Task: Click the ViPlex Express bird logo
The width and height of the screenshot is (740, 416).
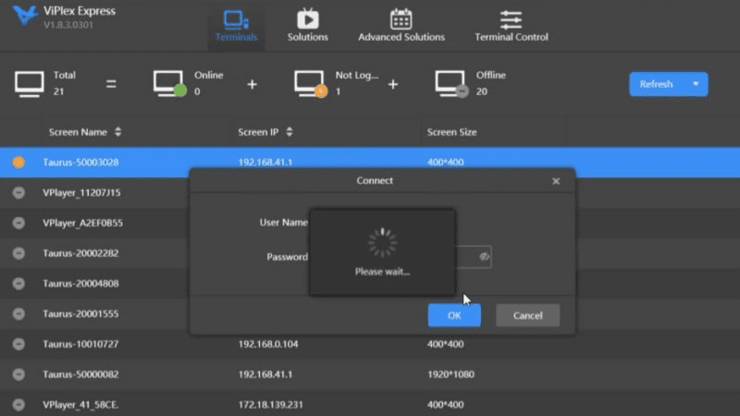Action: [25, 16]
